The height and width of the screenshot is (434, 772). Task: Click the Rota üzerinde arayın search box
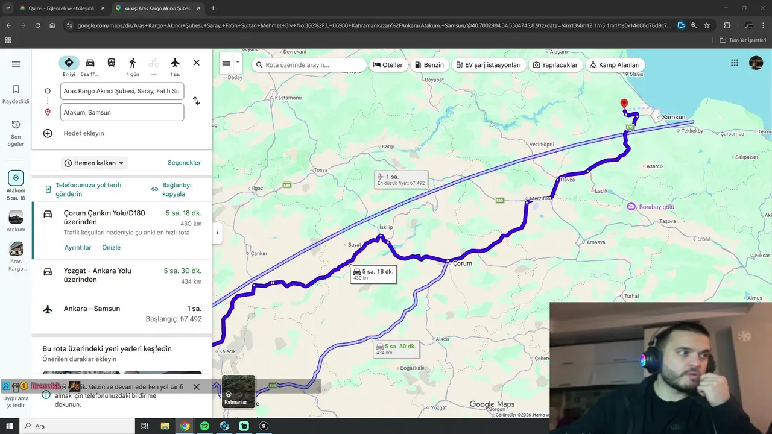click(309, 65)
